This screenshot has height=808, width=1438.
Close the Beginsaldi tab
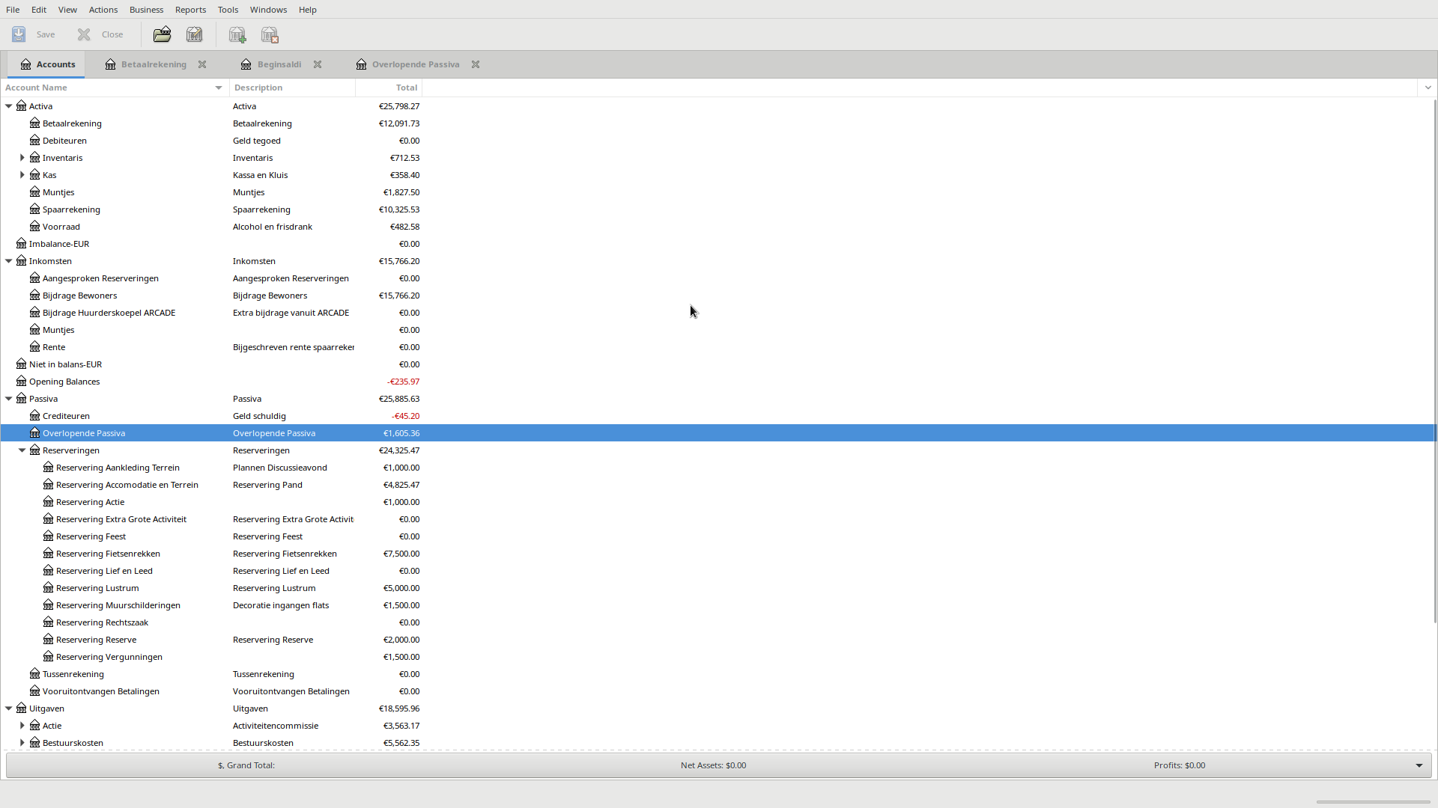coord(318,64)
